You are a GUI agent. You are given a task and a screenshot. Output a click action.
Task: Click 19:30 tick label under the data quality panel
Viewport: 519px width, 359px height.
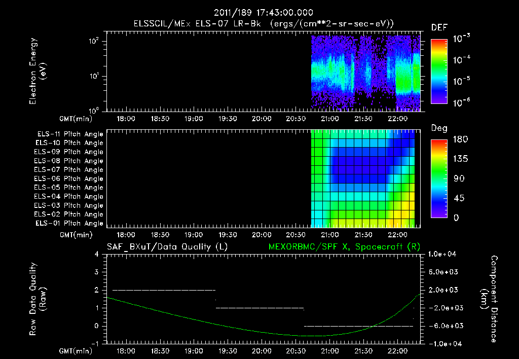(228, 351)
